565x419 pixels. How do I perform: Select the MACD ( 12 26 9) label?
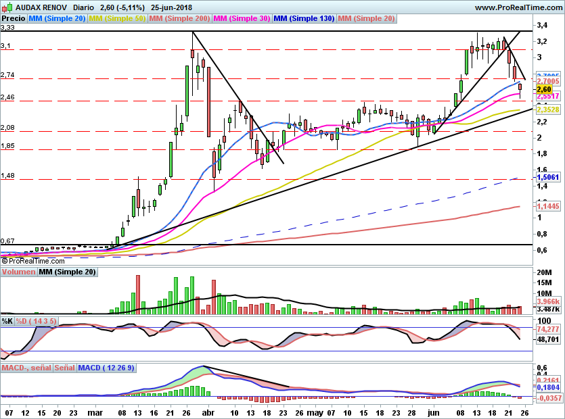click(106, 368)
